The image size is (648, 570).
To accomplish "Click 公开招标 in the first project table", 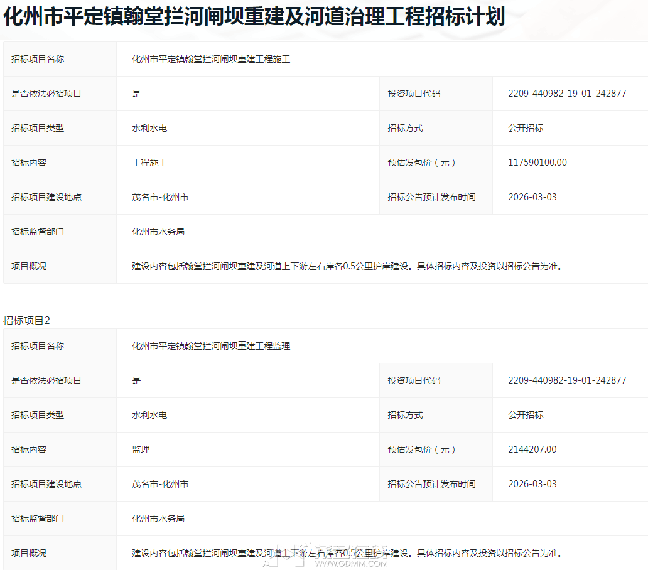I will coord(526,128).
